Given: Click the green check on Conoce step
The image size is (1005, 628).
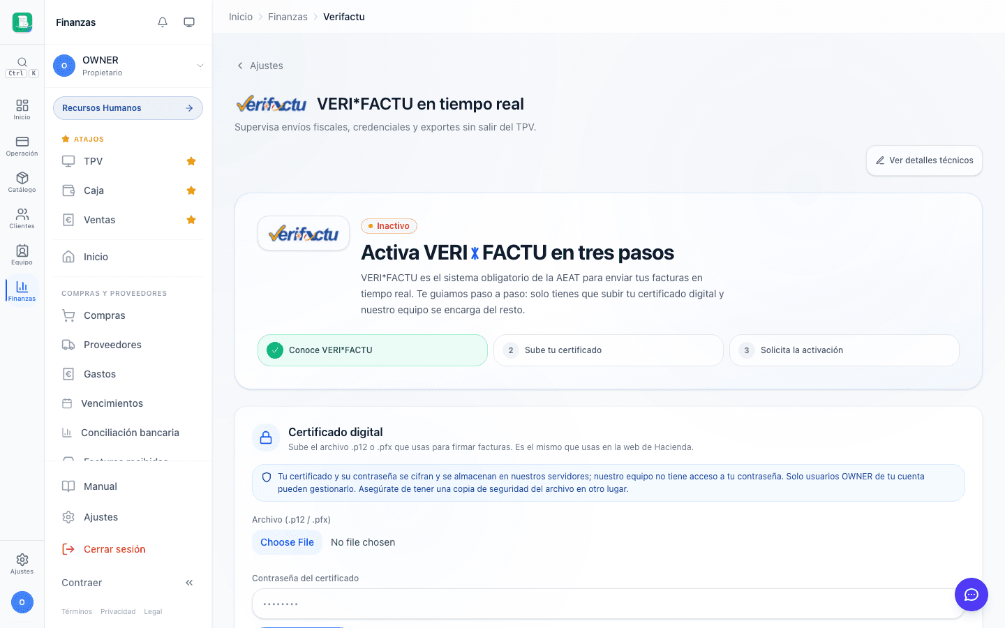Looking at the screenshot, I should tap(275, 350).
